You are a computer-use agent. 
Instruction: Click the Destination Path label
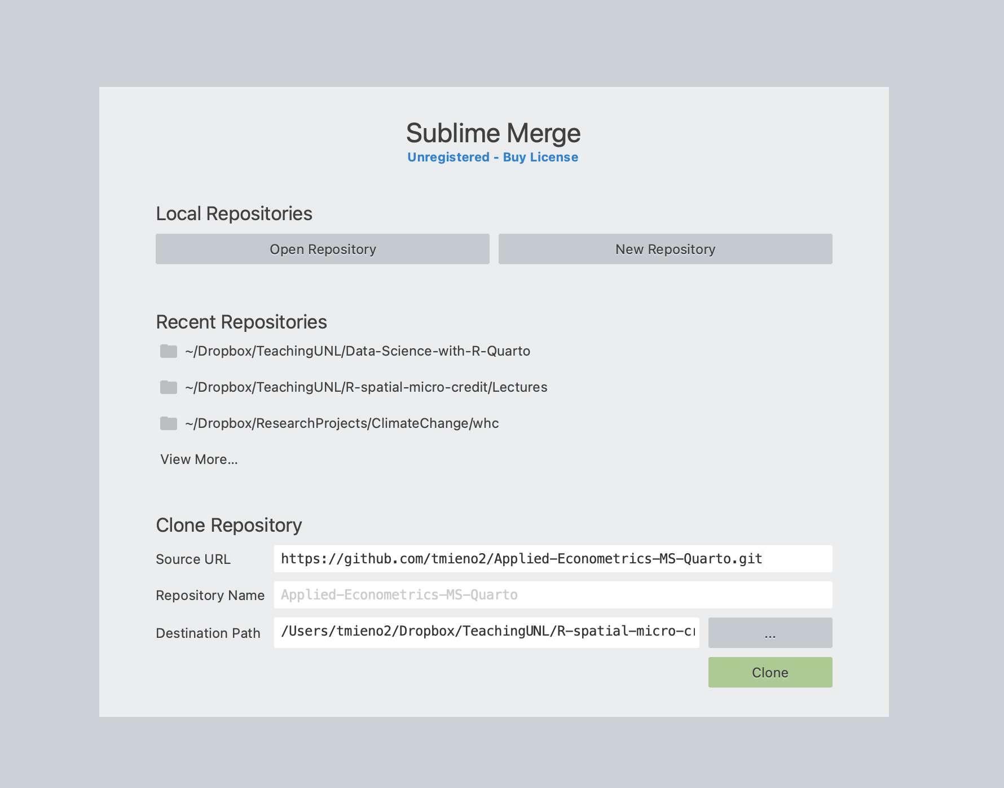tap(208, 633)
